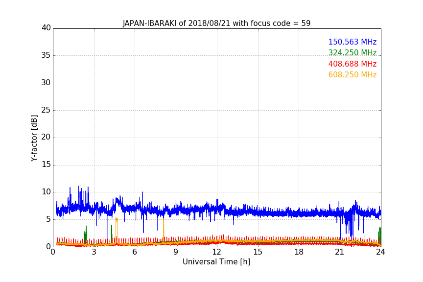Click the orange peak between 4 and 5 hours
Screen dimensions: 423x282
click(x=117, y=231)
